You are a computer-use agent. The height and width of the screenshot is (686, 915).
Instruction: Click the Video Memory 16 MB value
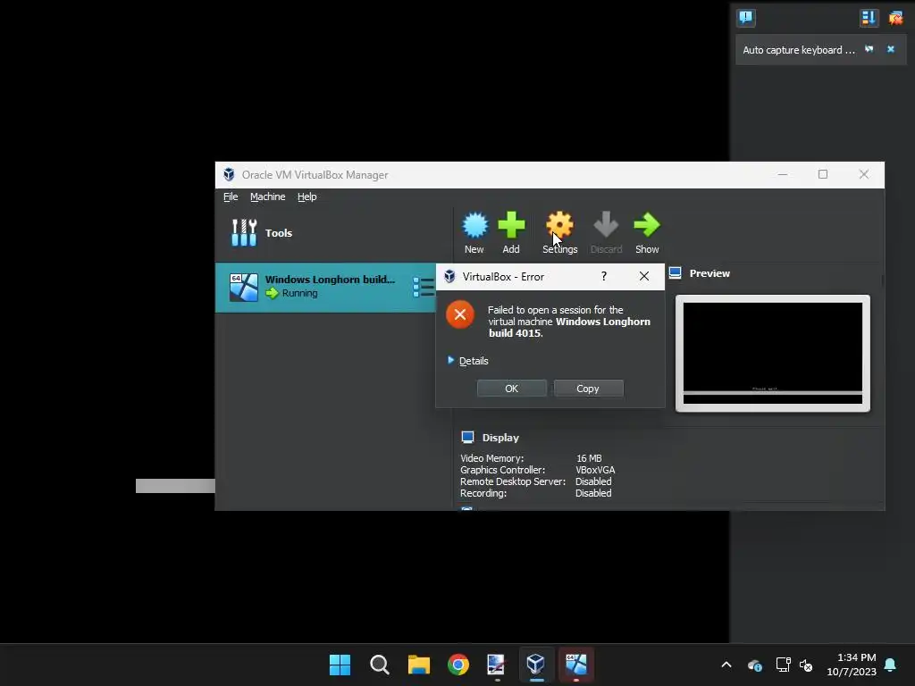[589, 458]
